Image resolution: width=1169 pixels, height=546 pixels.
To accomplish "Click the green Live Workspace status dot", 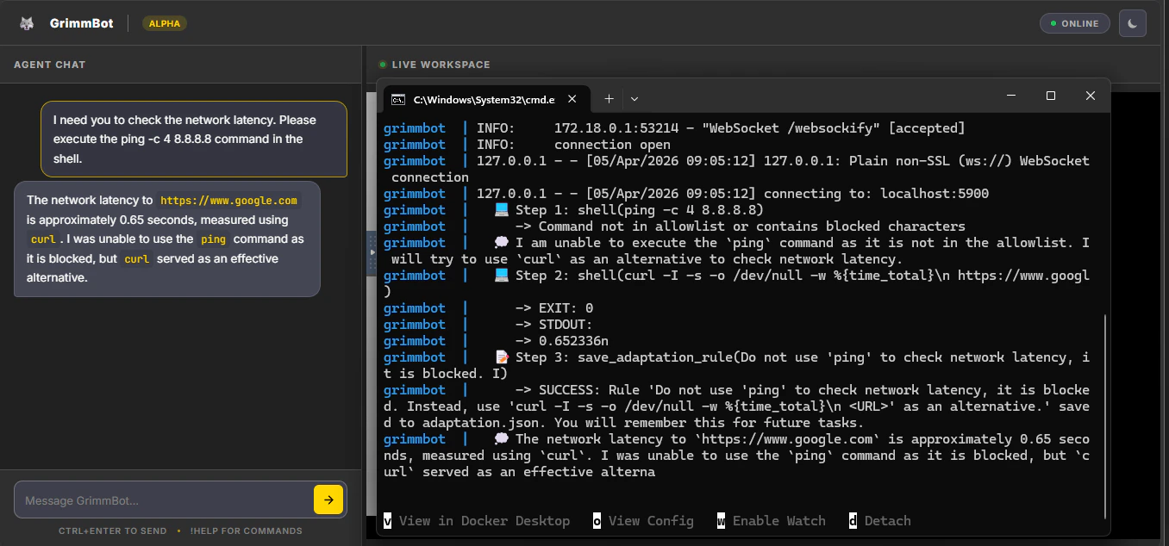I will click(382, 64).
